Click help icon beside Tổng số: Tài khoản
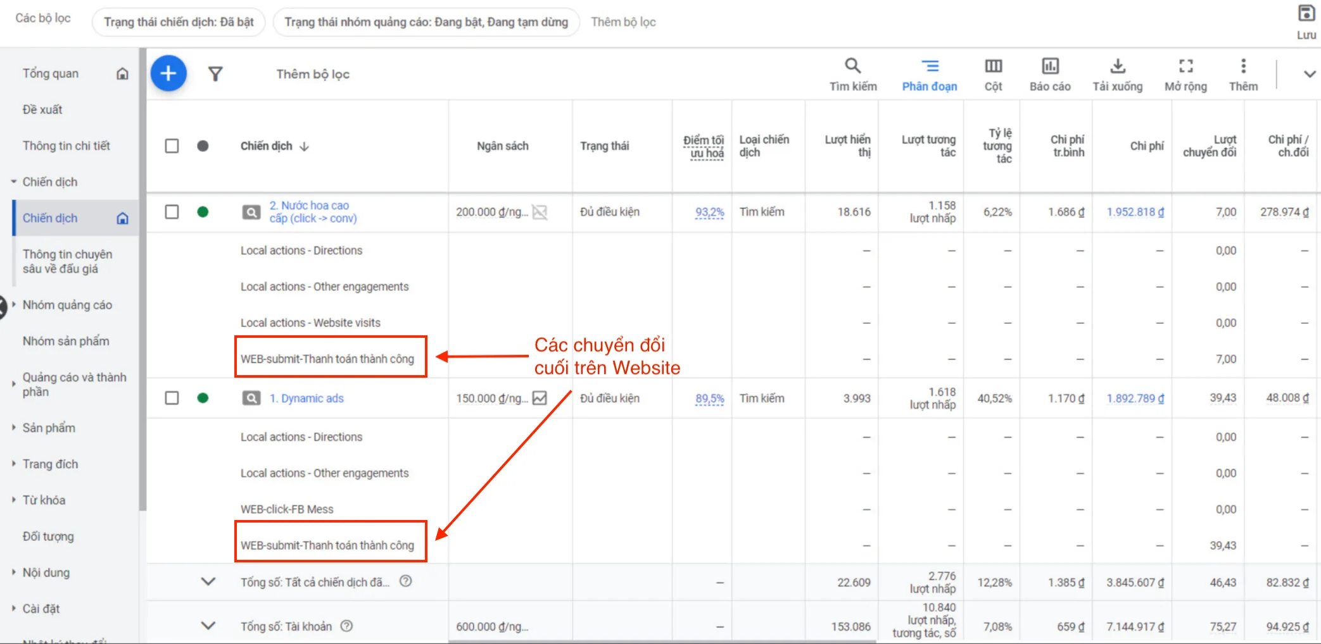Viewport: 1321px width, 644px height. click(x=346, y=626)
